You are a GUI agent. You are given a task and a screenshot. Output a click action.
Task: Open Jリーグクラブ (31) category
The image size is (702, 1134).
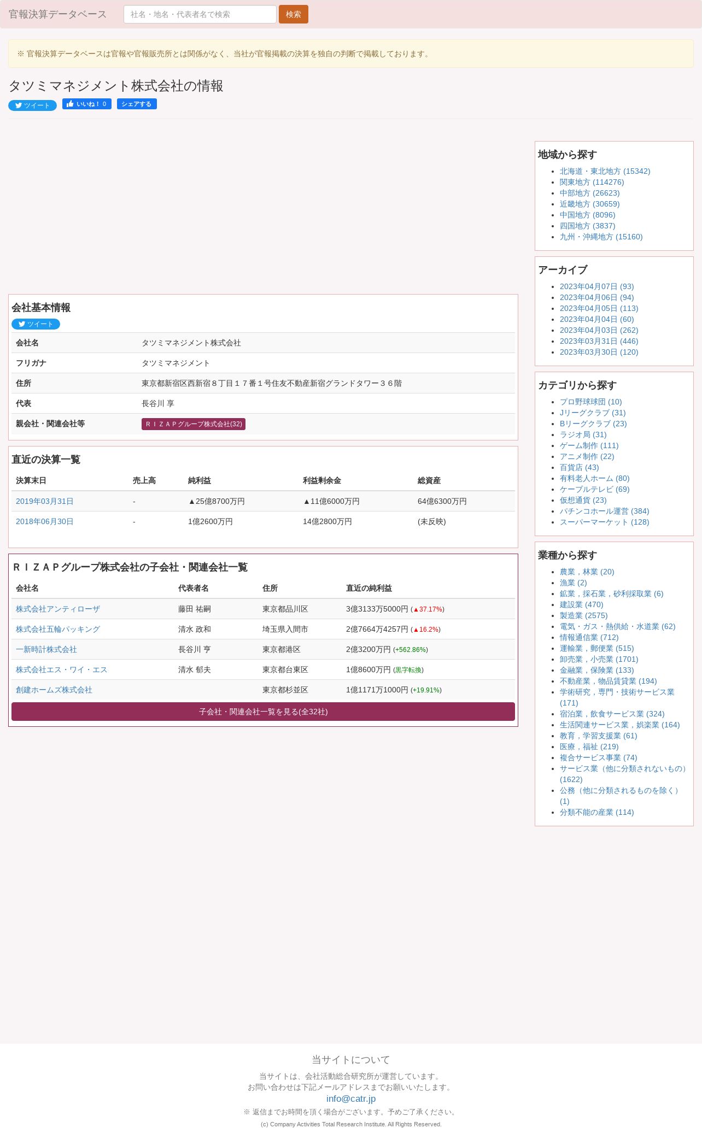point(593,413)
